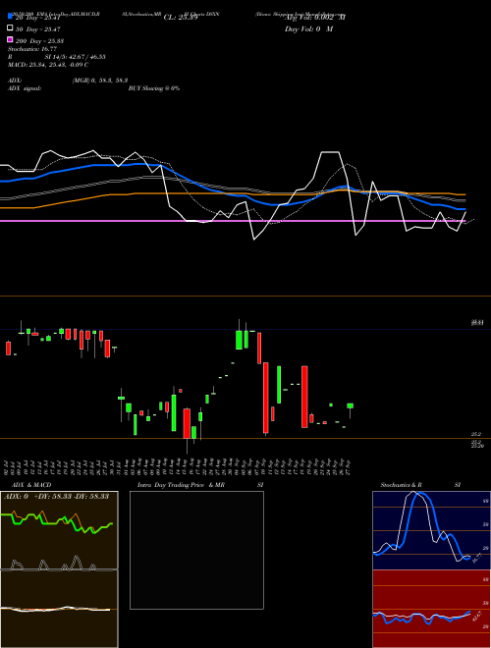Click the 'ADX & MACD' panel title
491x648 pixels.
(x=31, y=485)
